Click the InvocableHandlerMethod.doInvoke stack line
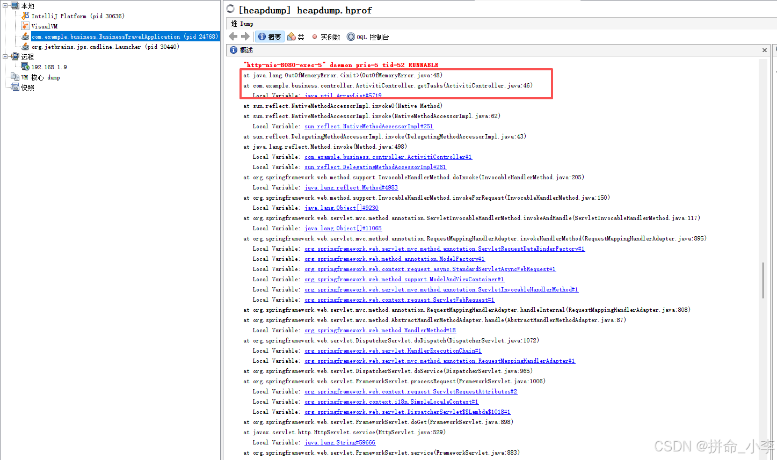Viewport: 777px width, 460px height. [413, 177]
